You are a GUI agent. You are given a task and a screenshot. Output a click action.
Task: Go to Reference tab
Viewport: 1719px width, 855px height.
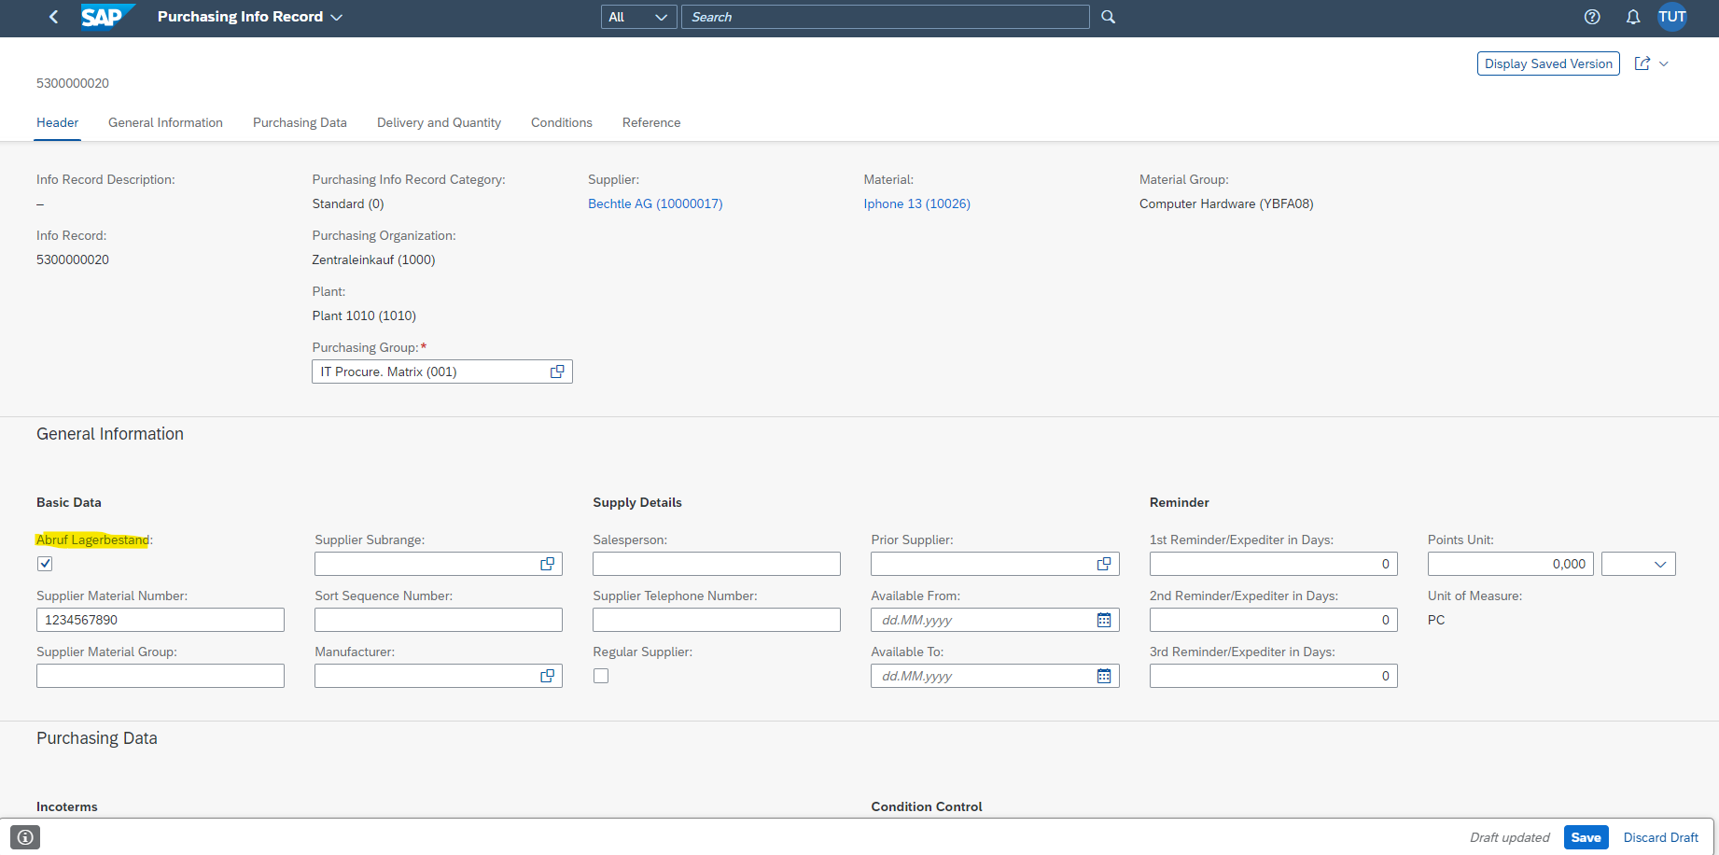point(651,122)
